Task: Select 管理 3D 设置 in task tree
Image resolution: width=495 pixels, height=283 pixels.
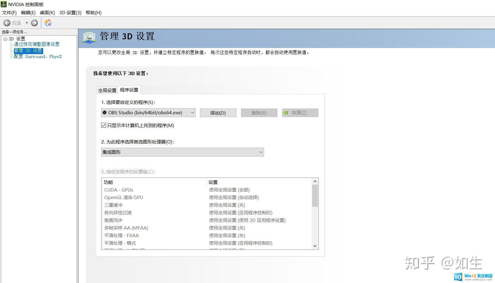Action: 28,50
